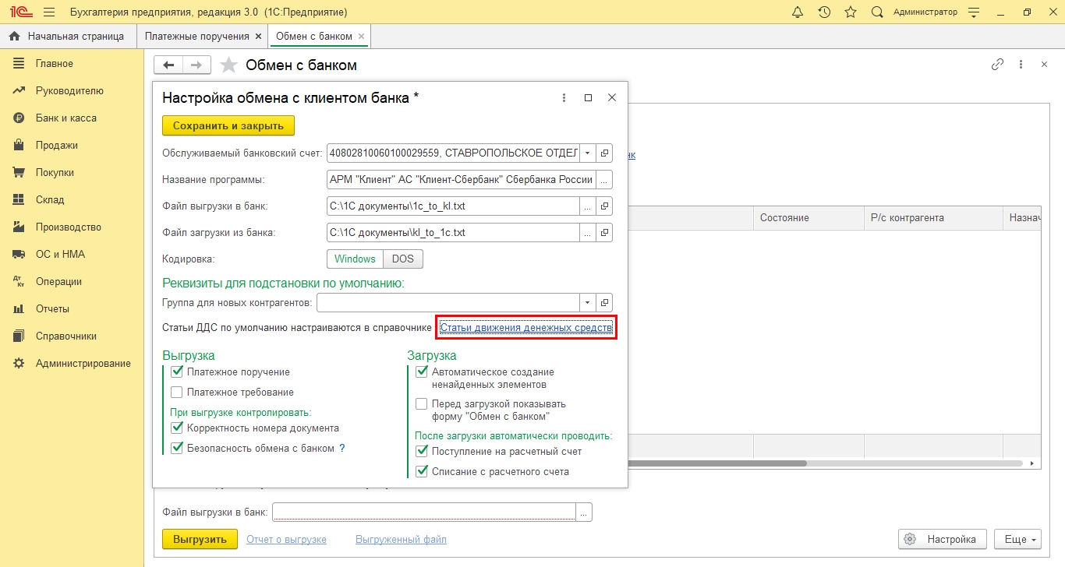This screenshot has width=1065, height=567.
Task: Click Сохранить и закрыть button
Action: pyautogui.click(x=228, y=125)
